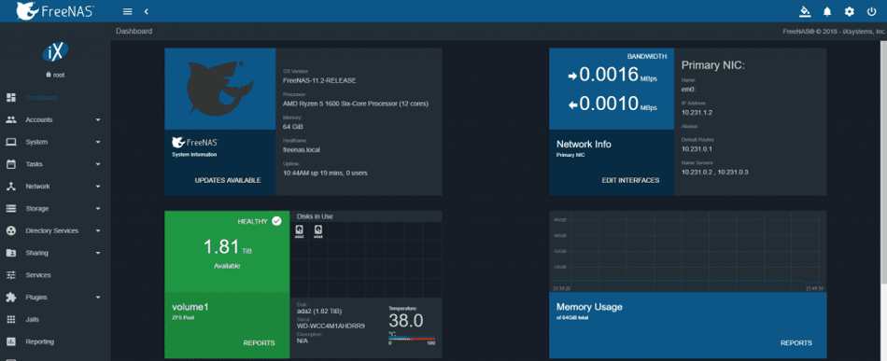Open the settings gear icon
The width and height of the screenshot is (887, 361).
849,11
